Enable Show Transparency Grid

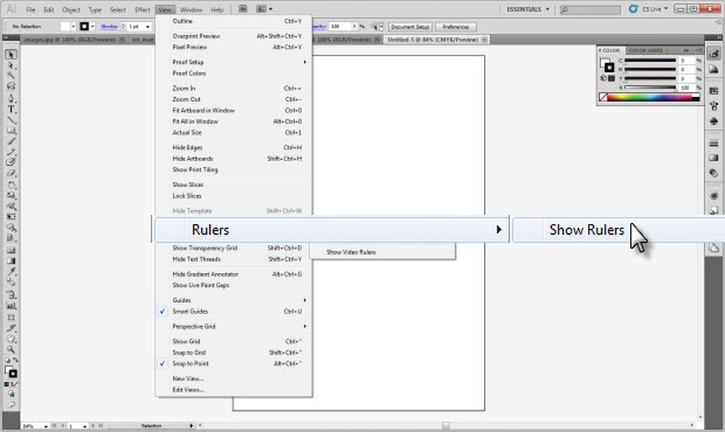coord(234,248)
